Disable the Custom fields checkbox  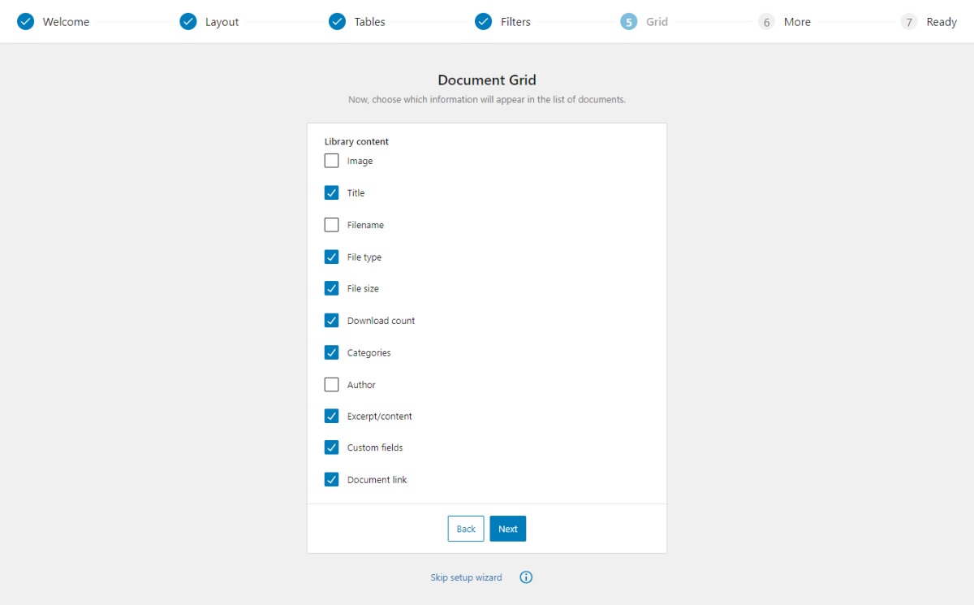click(331, 447)
